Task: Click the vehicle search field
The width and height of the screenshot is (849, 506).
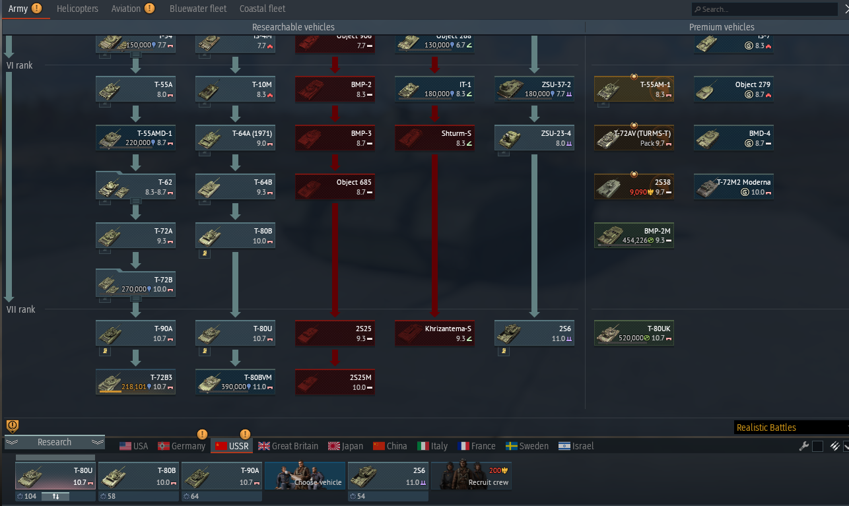Action: coord(764,9)
